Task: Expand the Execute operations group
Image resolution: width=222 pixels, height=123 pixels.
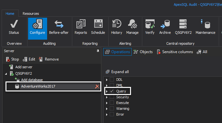Action: click(x=107, y=103)
